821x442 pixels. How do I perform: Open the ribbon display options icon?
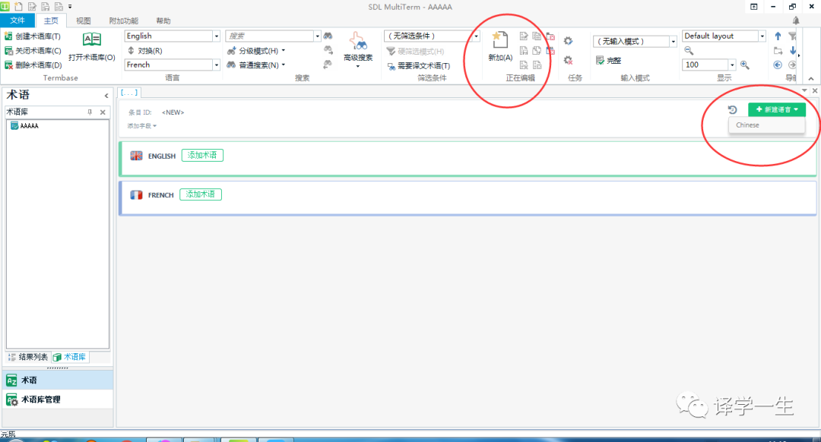point(754,7)
